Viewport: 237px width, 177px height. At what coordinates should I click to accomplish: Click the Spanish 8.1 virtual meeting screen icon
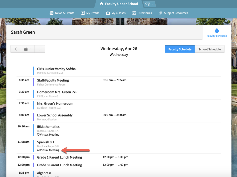tap(38, 150)
